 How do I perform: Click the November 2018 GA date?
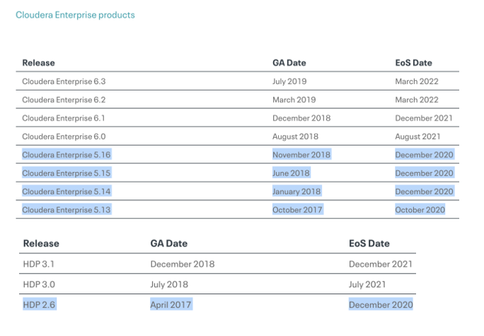coord(301,154)
